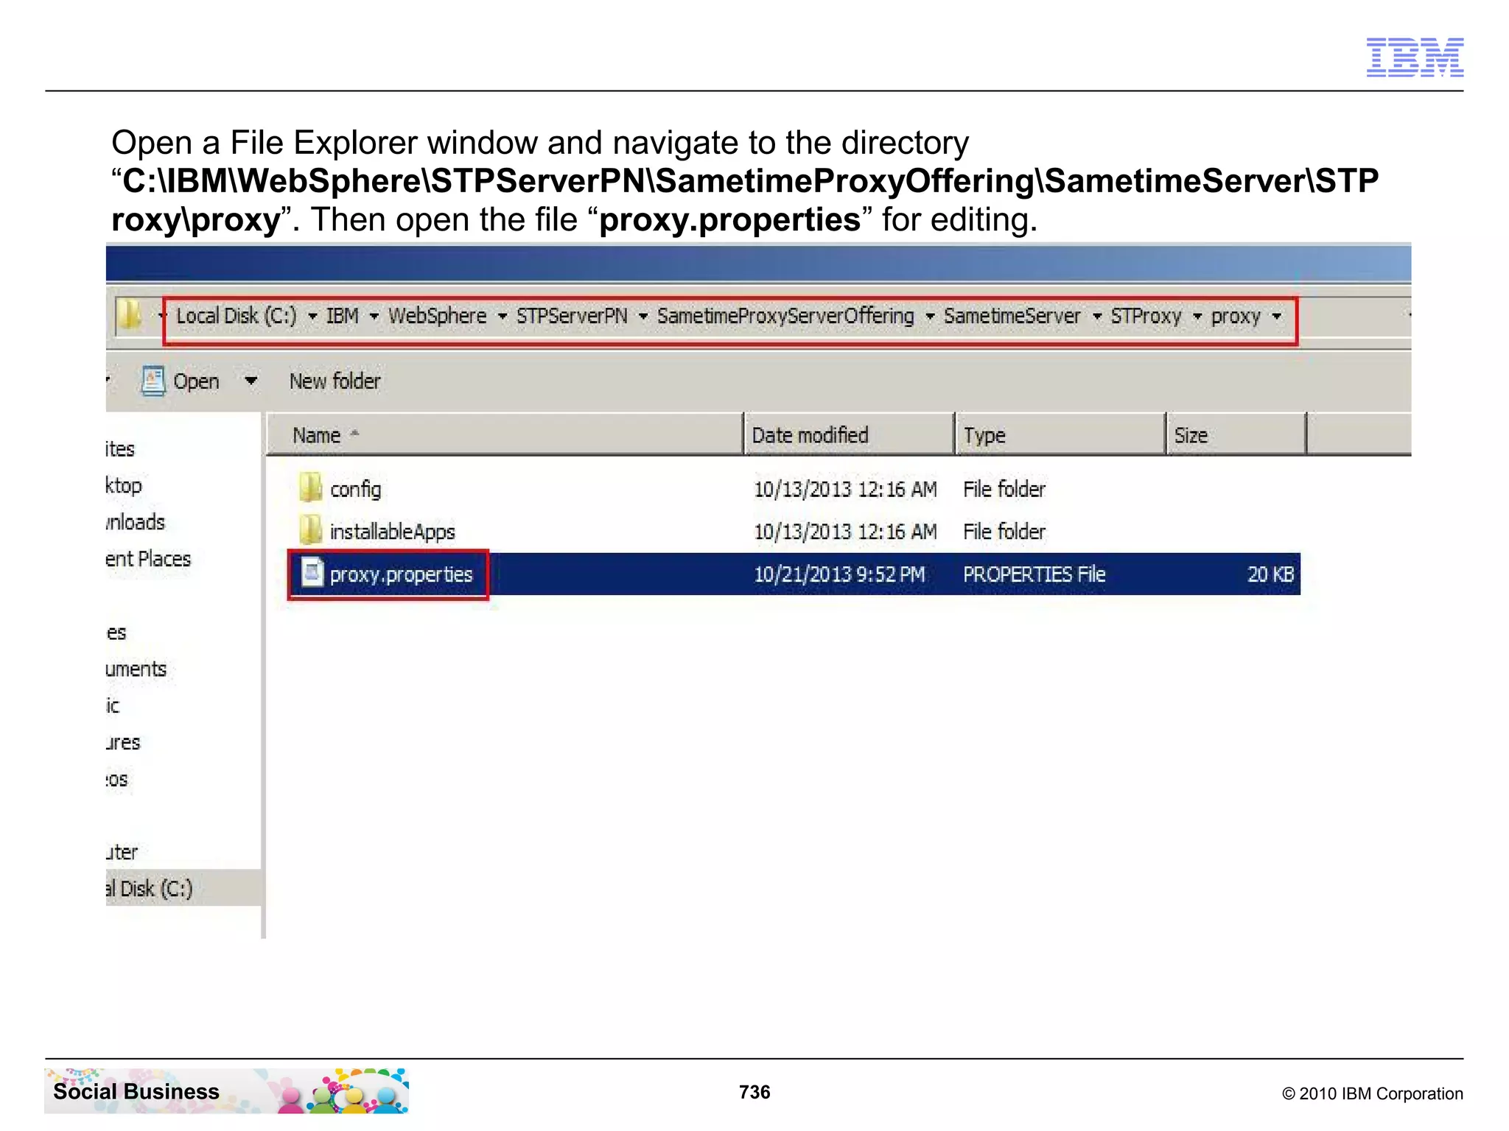The width and height of the screenshot is (1509, 1131).
Task: Sort by the Size column header
Action: (1236, 434)
